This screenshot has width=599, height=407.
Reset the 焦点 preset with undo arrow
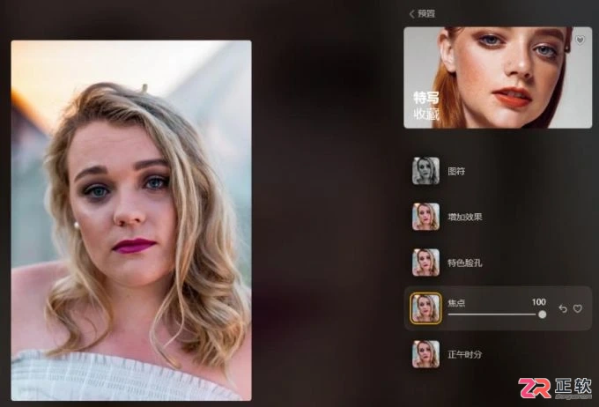(563, 308)
